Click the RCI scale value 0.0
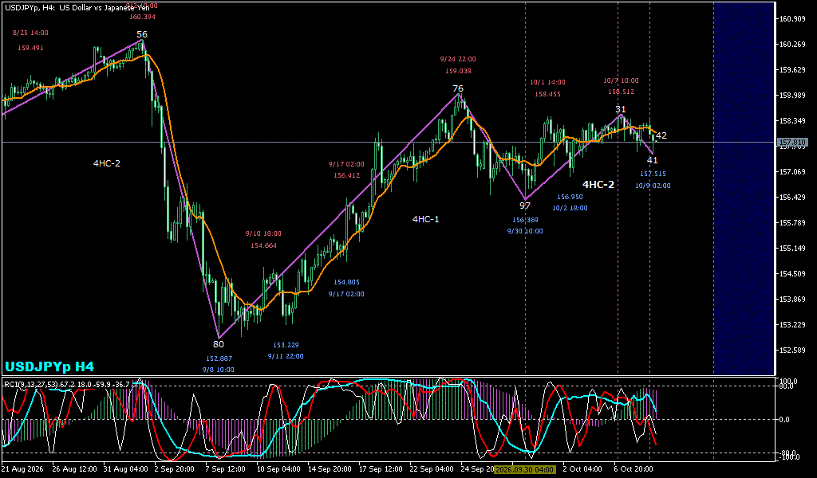Viewport: 817px width, 478px height. point(783,419)
